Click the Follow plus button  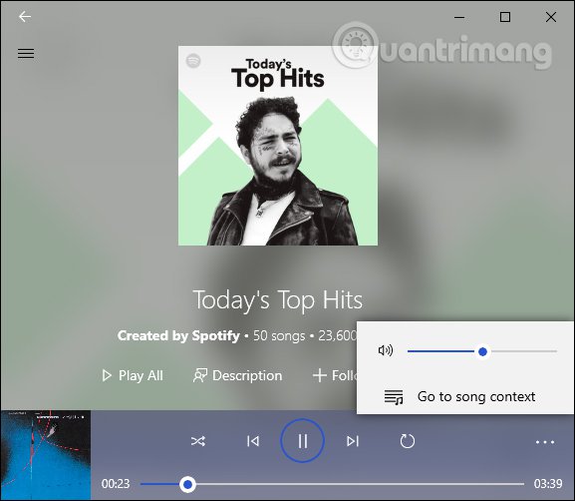tap(335, 375)
